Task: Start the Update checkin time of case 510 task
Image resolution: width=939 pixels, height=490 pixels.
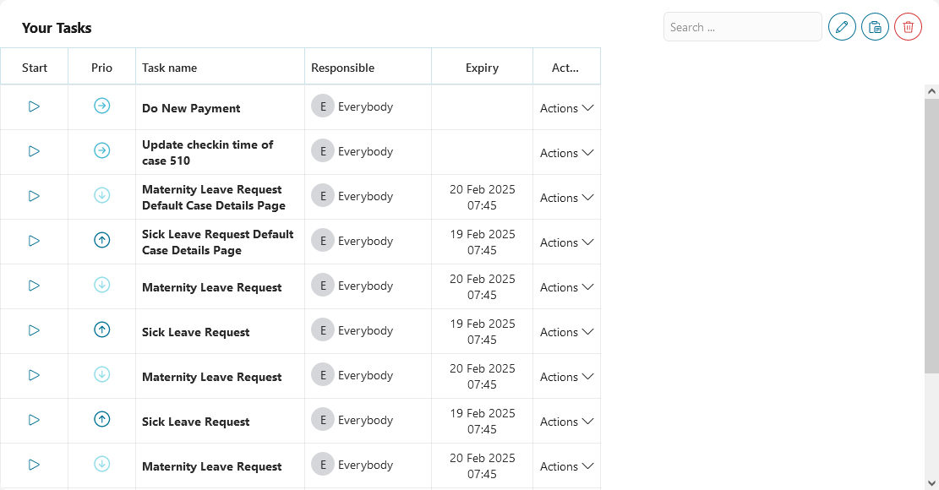Action: (34, 151)
